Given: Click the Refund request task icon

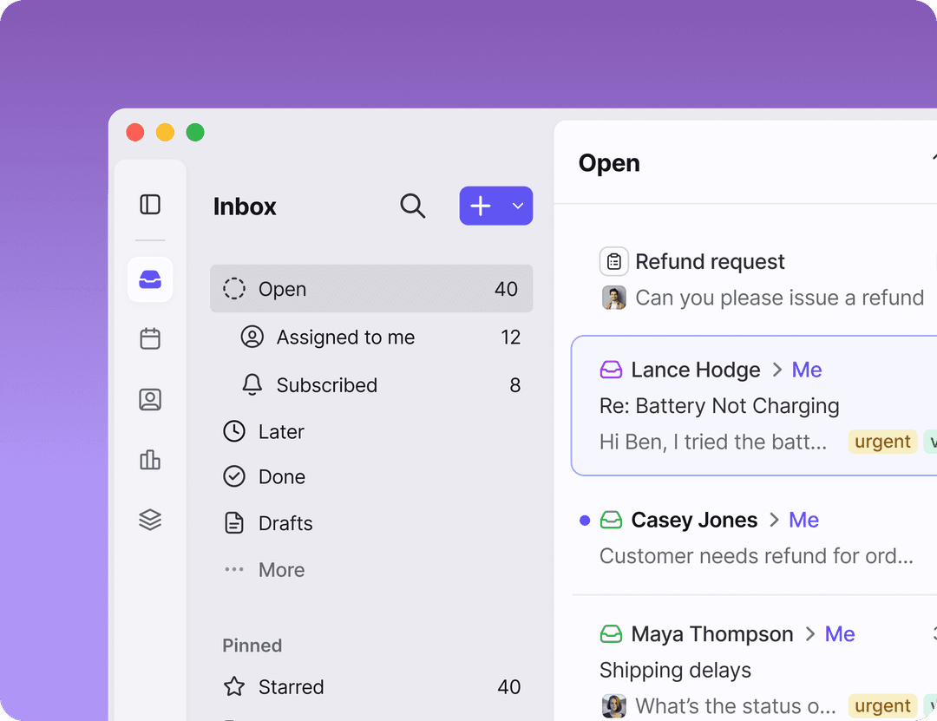Looking at the screenshot, I should tap(613, 261).
